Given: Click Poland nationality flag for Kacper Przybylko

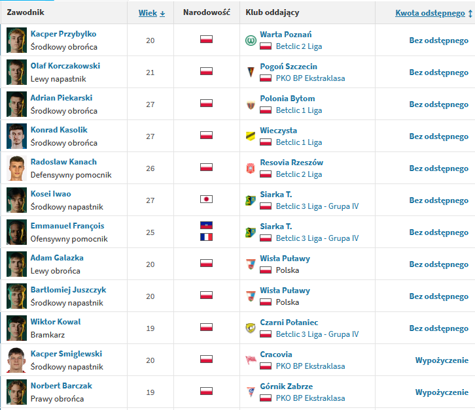Looking at the screenshot, I should pos(206,39).
